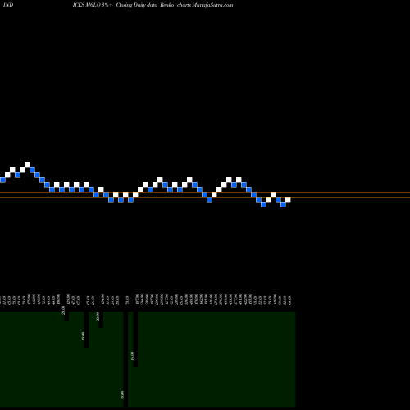
Task: Click the tallest black volume bar
Action: tap(125, 359)
